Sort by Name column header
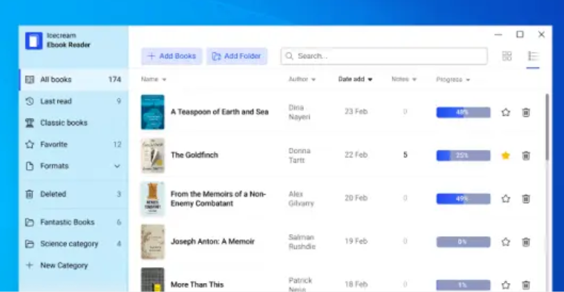This screenshot has width=564, height=292. tap(154, 79)
